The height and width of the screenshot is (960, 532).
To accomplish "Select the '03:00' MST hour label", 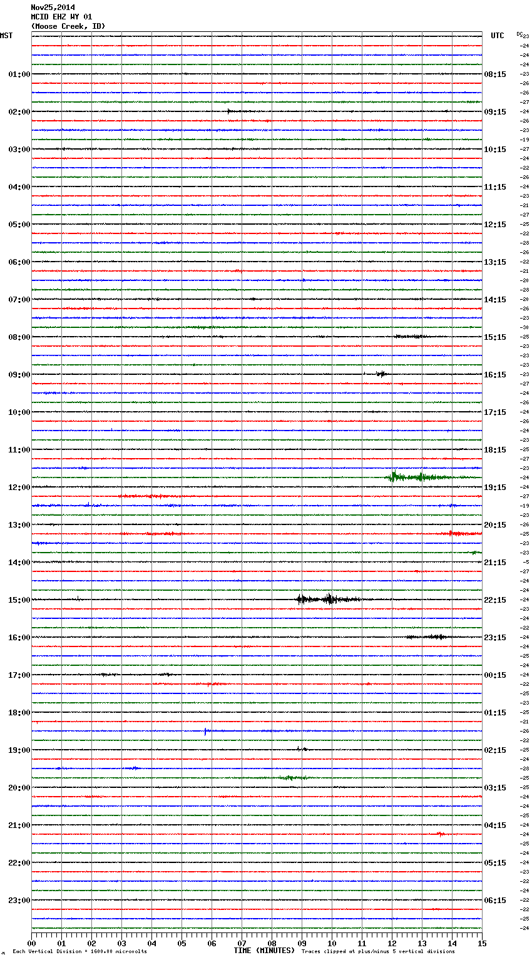I will pos(19,150).
